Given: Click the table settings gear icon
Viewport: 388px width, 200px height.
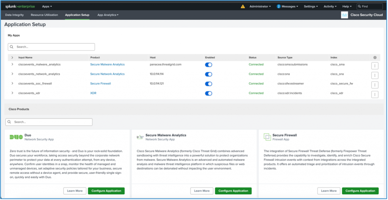Looking at the screenshot, I should pyautogui.click(x=375, y=58).
